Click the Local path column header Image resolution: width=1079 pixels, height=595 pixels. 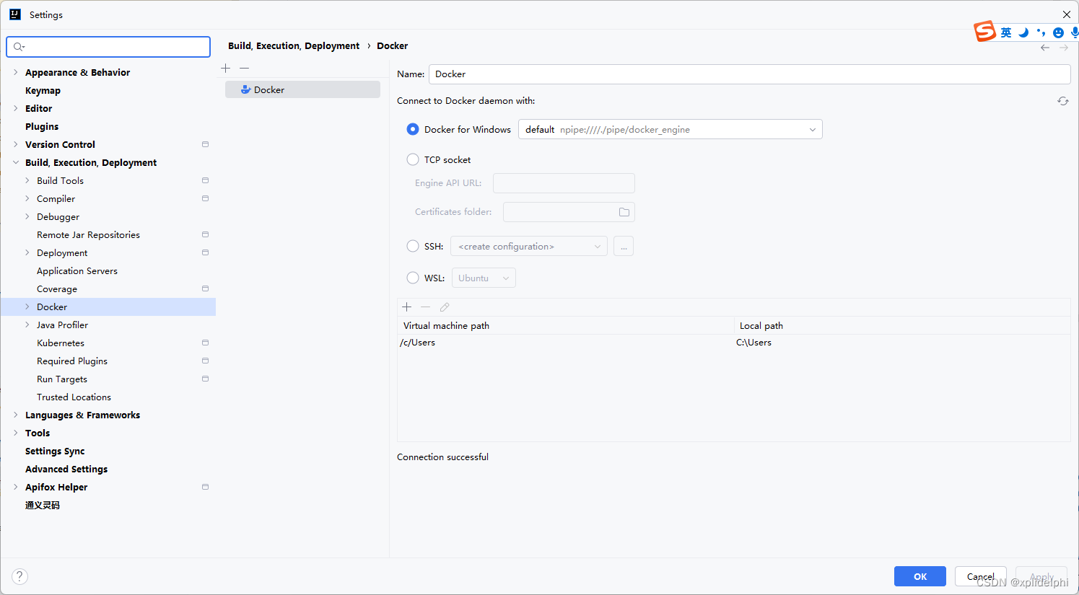click(902, 325)
